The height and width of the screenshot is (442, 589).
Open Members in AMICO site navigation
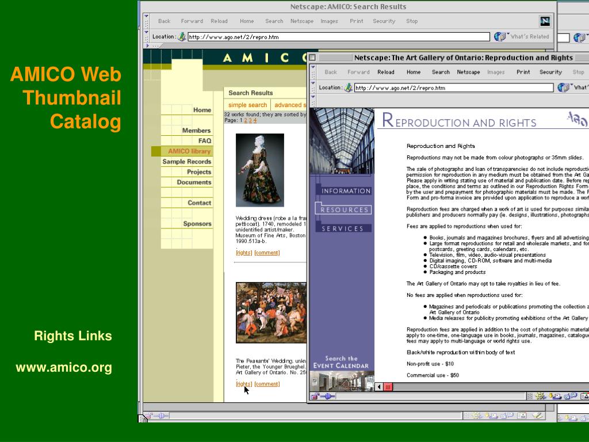click(197, 131)
